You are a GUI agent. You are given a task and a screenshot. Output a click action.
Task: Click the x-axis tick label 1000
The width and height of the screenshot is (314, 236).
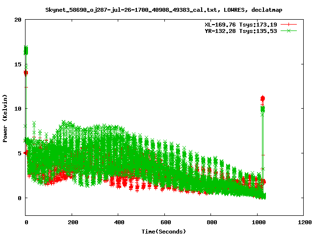coord(259,222)
